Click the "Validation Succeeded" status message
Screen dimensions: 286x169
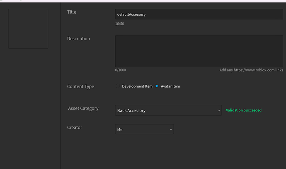(x=244, y=110)
